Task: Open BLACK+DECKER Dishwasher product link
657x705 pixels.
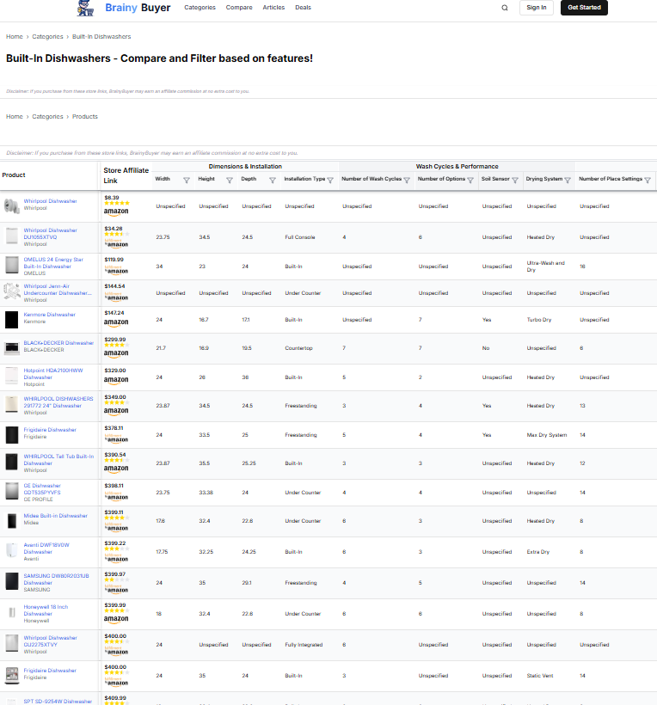Action: [x=58, y=343]
